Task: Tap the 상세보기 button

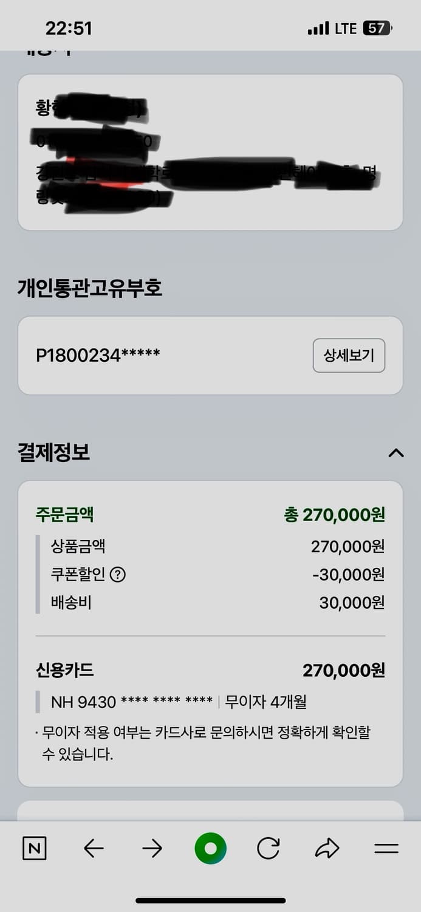Action: pyautogui.click(x=349, y=356)
